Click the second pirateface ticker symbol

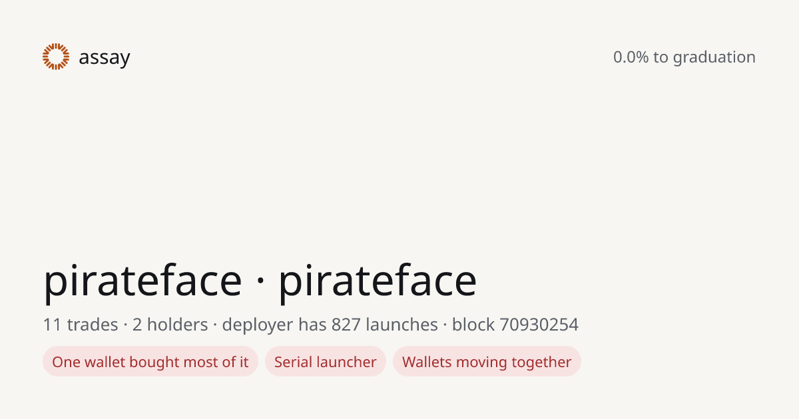[x=378, y=281]
